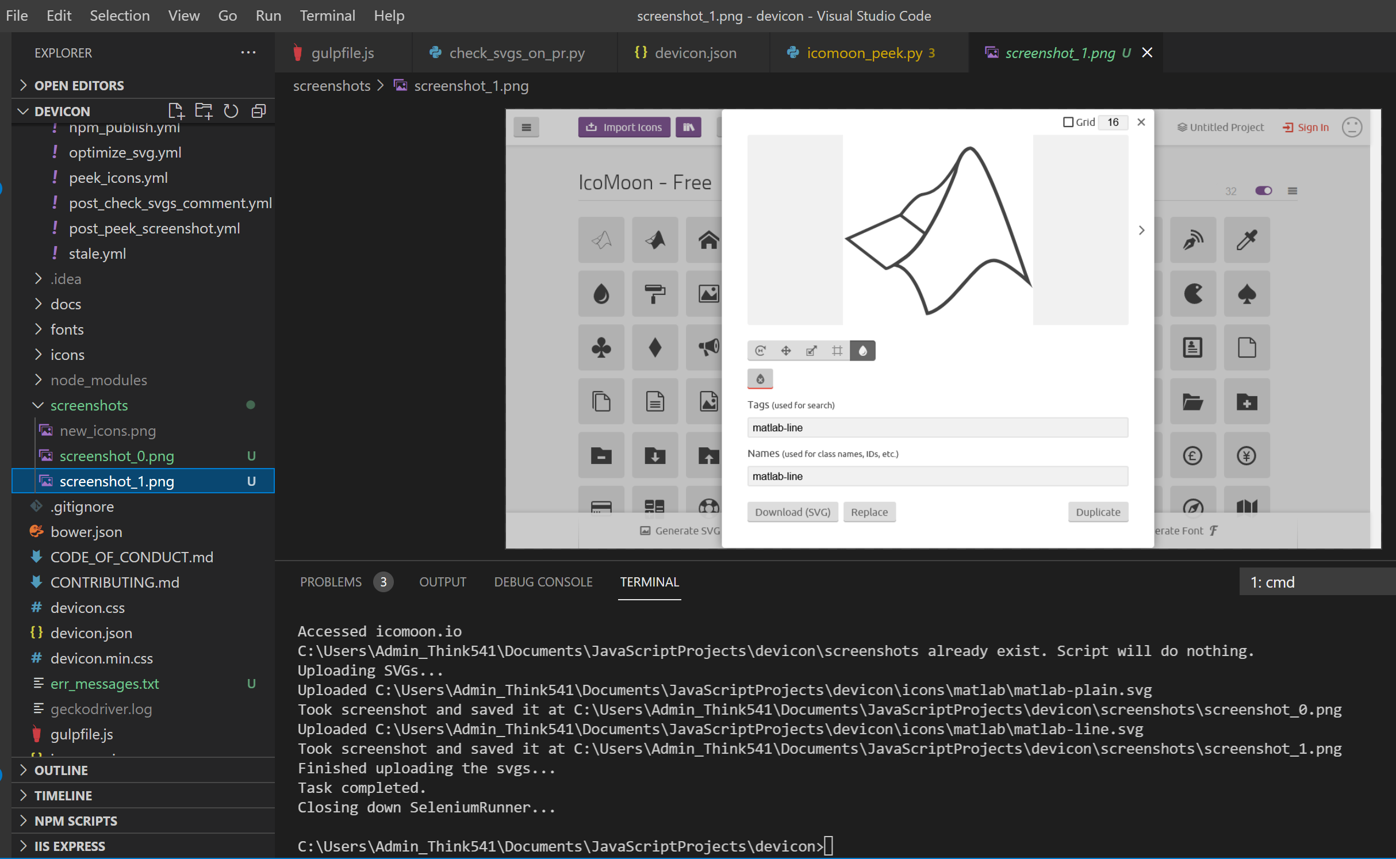Click the IcoMoon hamburger menu icon

pos(526,127)
